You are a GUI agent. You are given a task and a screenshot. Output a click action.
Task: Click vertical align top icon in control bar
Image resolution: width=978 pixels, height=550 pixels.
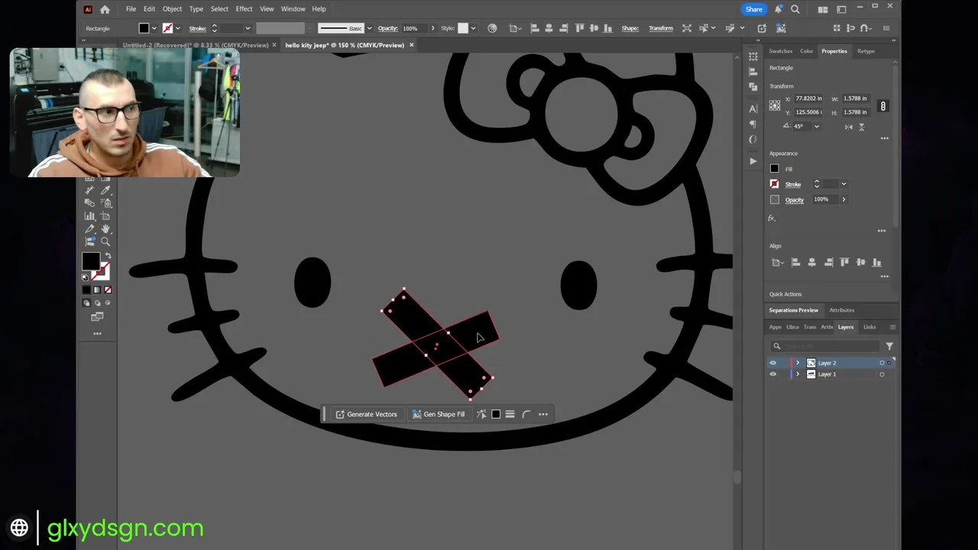click(x=581, y=28)
